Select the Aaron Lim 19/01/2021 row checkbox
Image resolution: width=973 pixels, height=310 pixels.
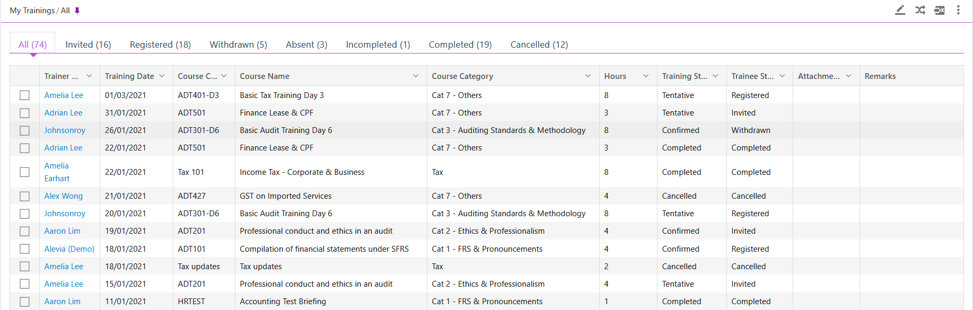pos(24,231)
